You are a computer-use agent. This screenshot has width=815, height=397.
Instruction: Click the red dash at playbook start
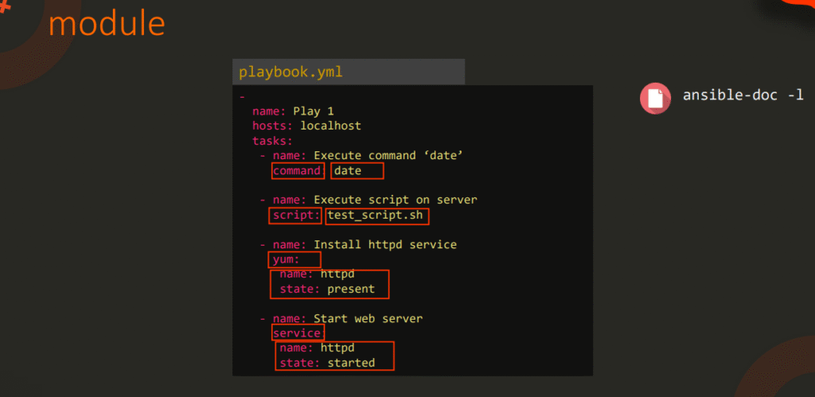241,98
